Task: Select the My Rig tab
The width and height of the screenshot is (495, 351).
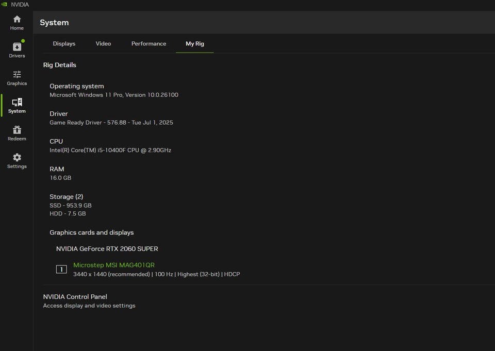Action: click(x=195, y=44)
